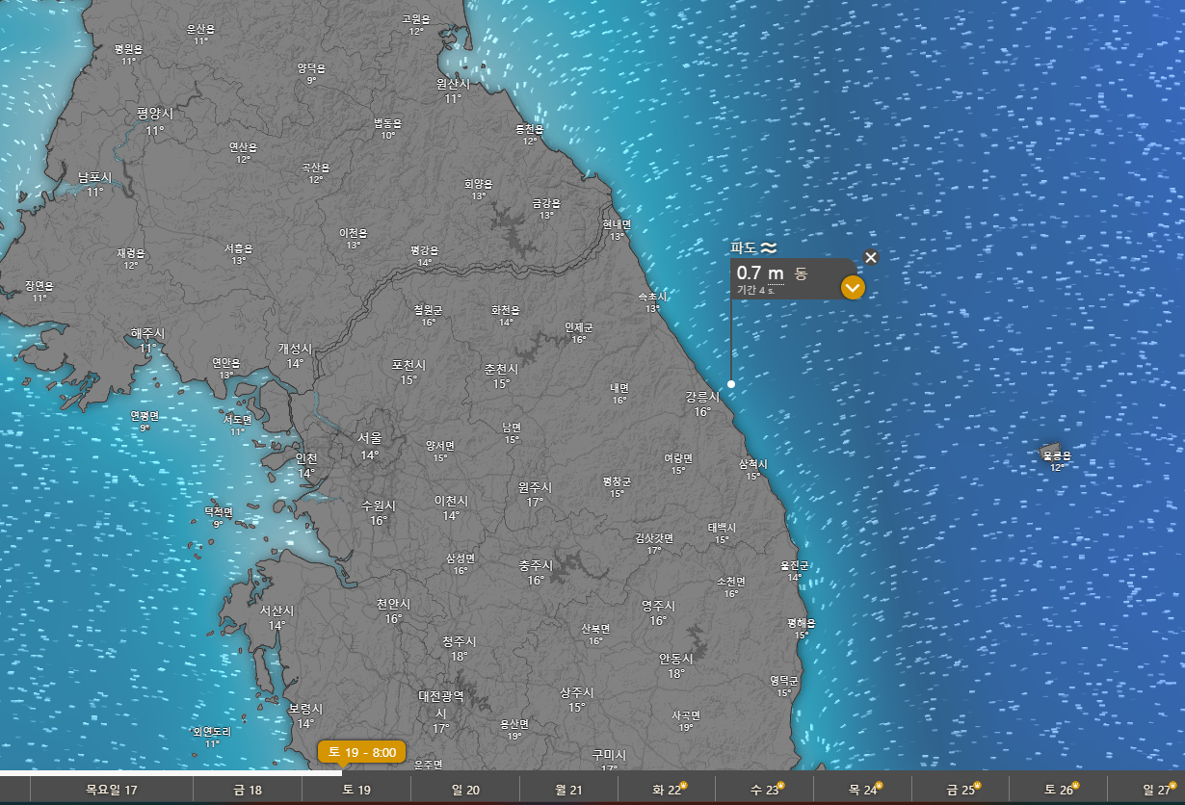
Task: Click the wave icon next to 파도
Action: pos(768,247)
